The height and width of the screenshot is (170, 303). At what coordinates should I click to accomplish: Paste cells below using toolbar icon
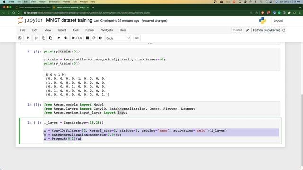point(50,38)
